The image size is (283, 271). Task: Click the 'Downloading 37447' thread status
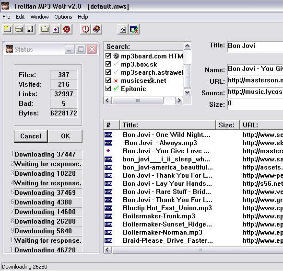point(48,155)
